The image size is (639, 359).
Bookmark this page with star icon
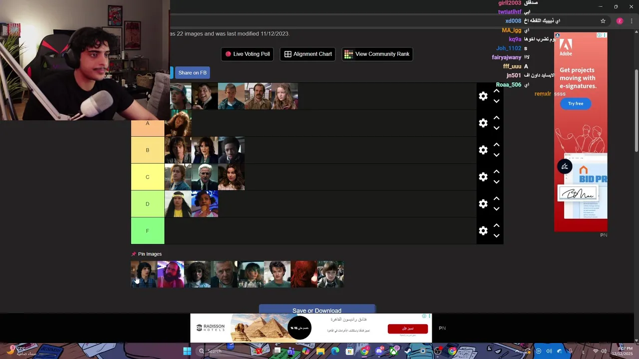click(603, 21)
